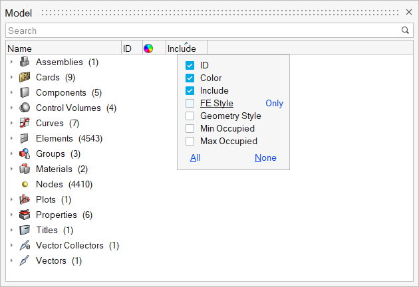Click the color wheel column header
Viewport: 419px width, 287px height.
148,48
